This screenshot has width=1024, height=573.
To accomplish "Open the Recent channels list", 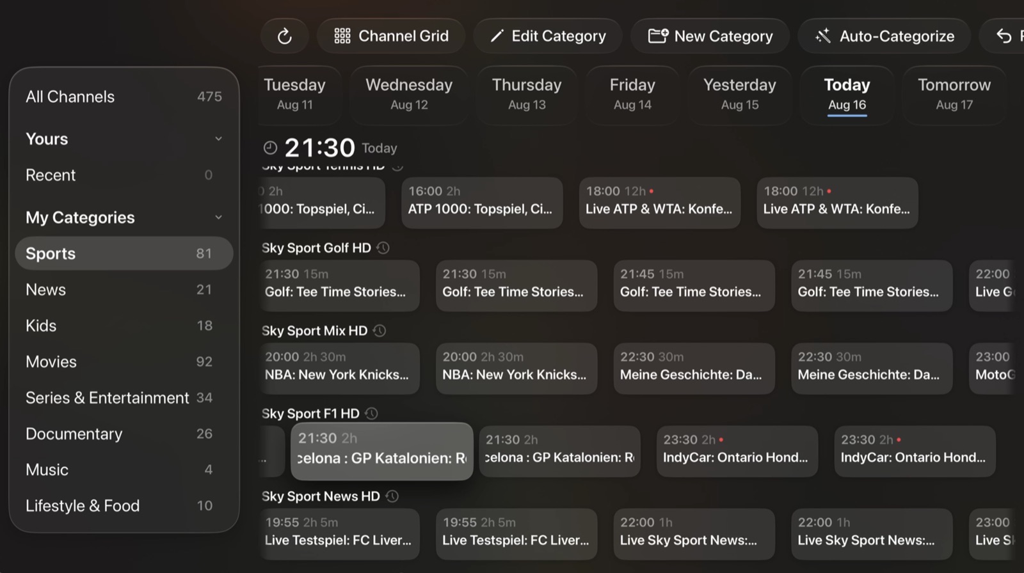I will pyautogui.click(x=124, y=175).
